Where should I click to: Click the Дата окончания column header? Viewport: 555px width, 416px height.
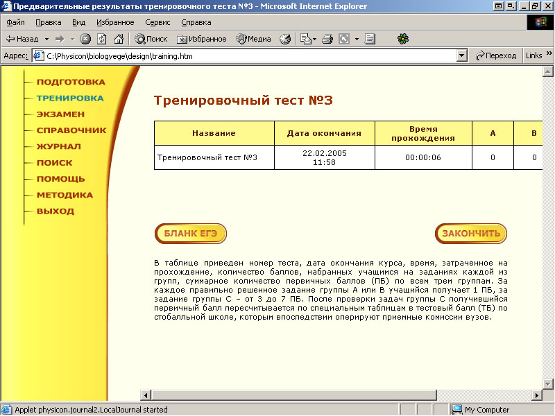[x=324, y=133]
